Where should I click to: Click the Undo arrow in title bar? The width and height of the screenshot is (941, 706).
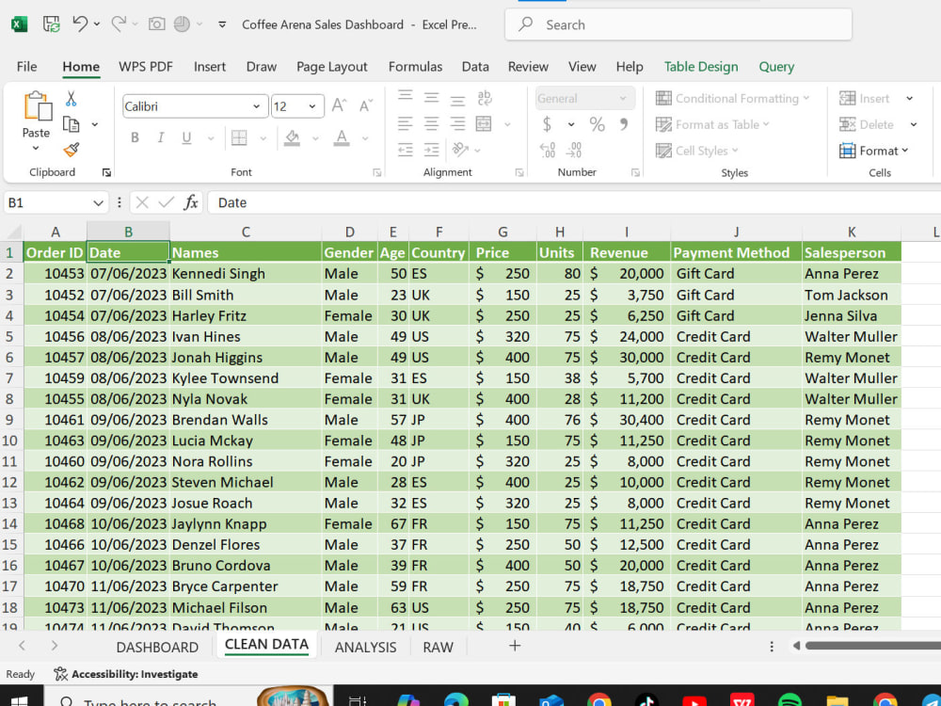pos(80,24)
